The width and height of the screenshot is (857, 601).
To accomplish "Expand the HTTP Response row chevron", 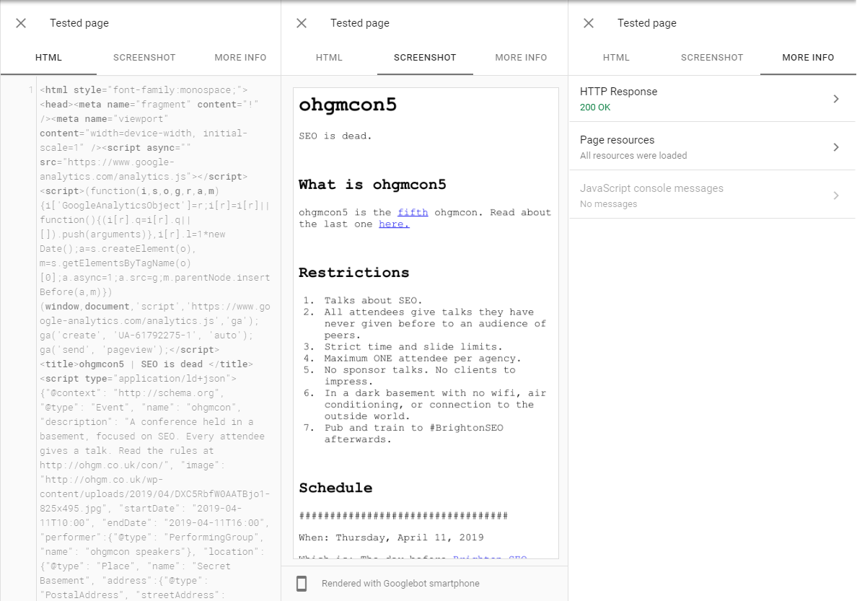I will point(835,99).
